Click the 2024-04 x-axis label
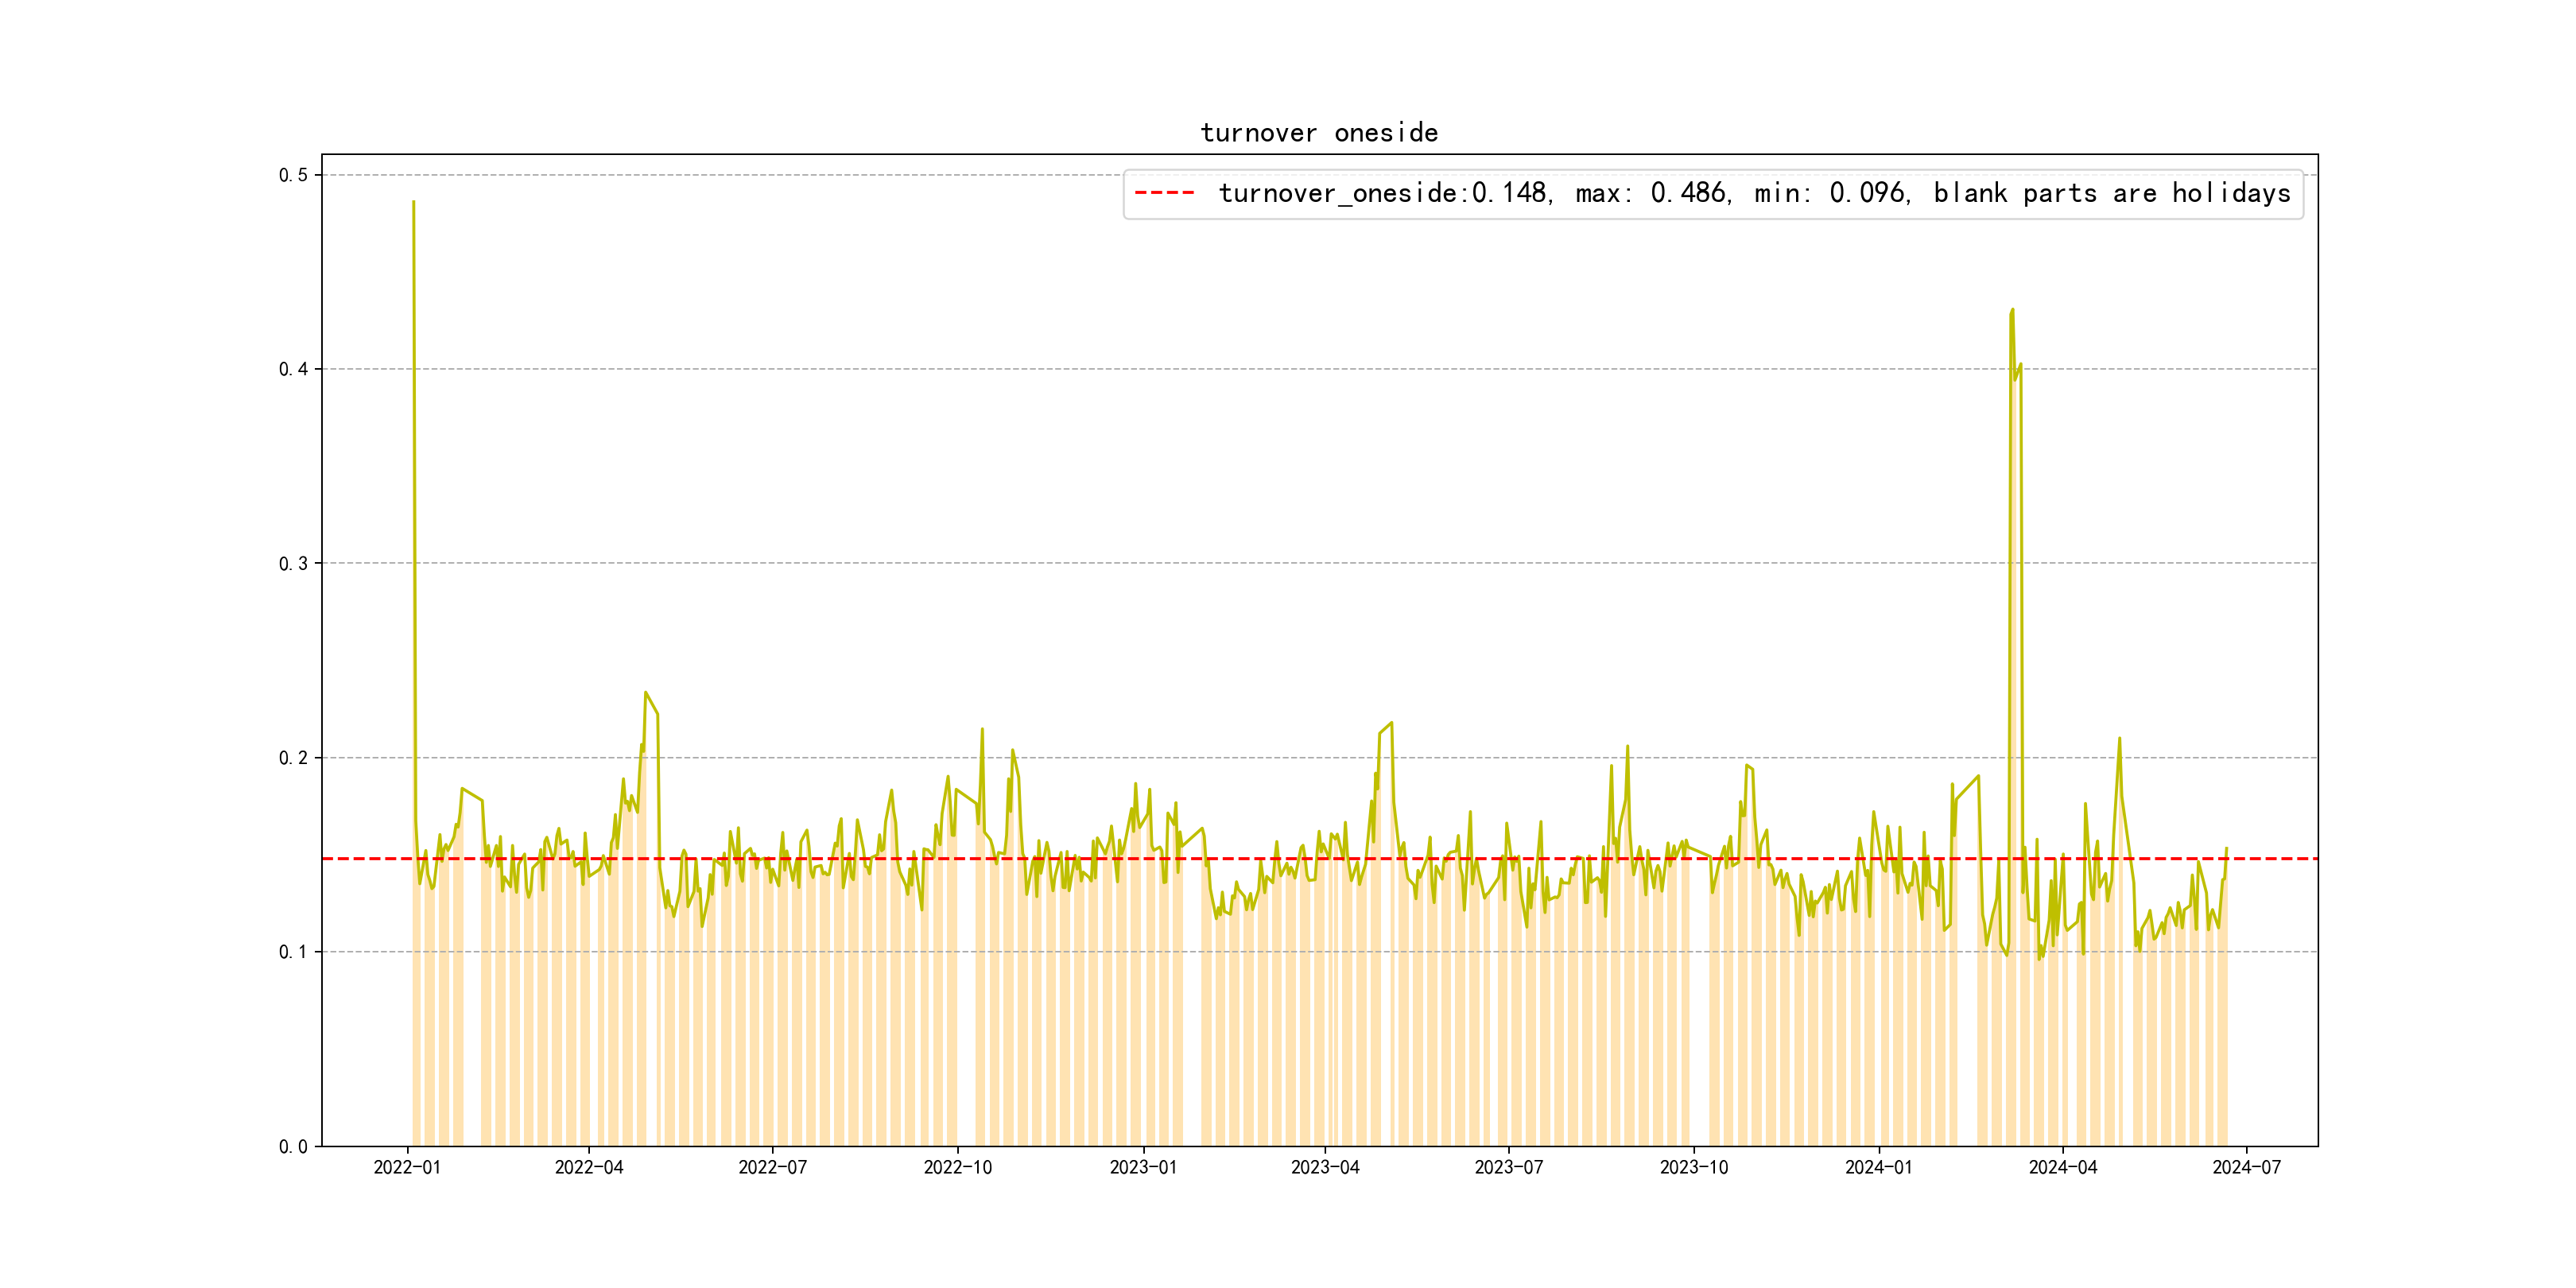Image resolution: width=2576 pixels, height=1288 pixels. coord(2062,1168)
